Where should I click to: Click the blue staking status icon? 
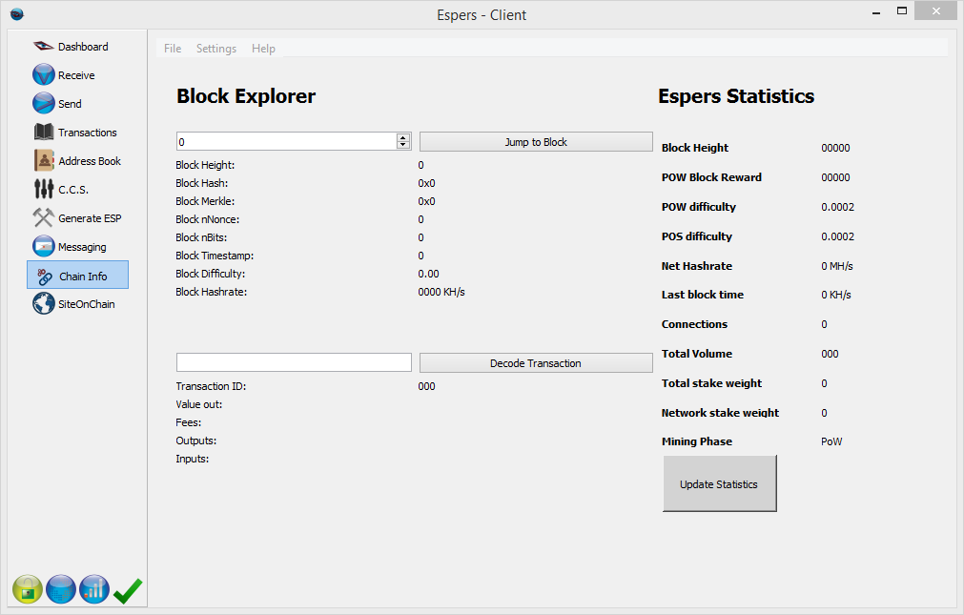(61, 589)
